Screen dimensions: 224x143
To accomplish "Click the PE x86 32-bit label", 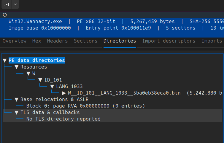I will pyautogui.click(x=96, y=21).
